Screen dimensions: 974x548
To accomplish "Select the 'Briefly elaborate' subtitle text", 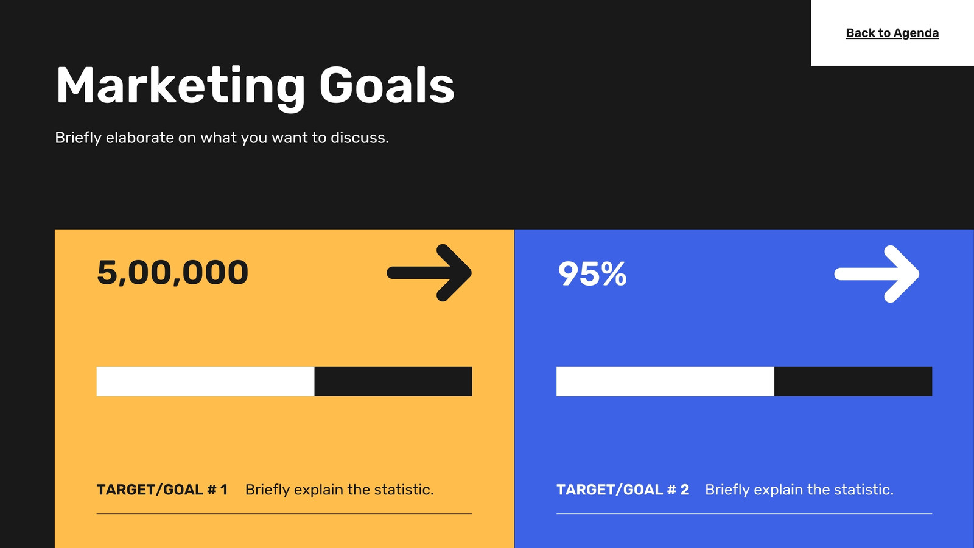I will point(222,138).
